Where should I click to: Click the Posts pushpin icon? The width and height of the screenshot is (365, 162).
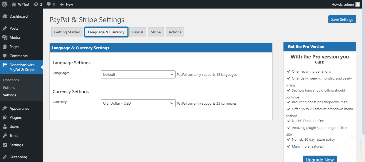tap(5, 28)
